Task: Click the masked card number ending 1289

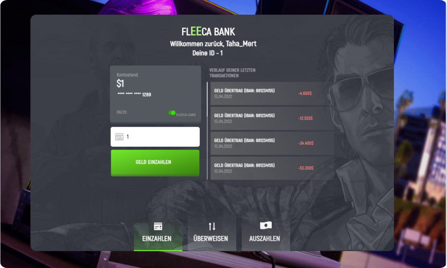Action: click(134, 94)
